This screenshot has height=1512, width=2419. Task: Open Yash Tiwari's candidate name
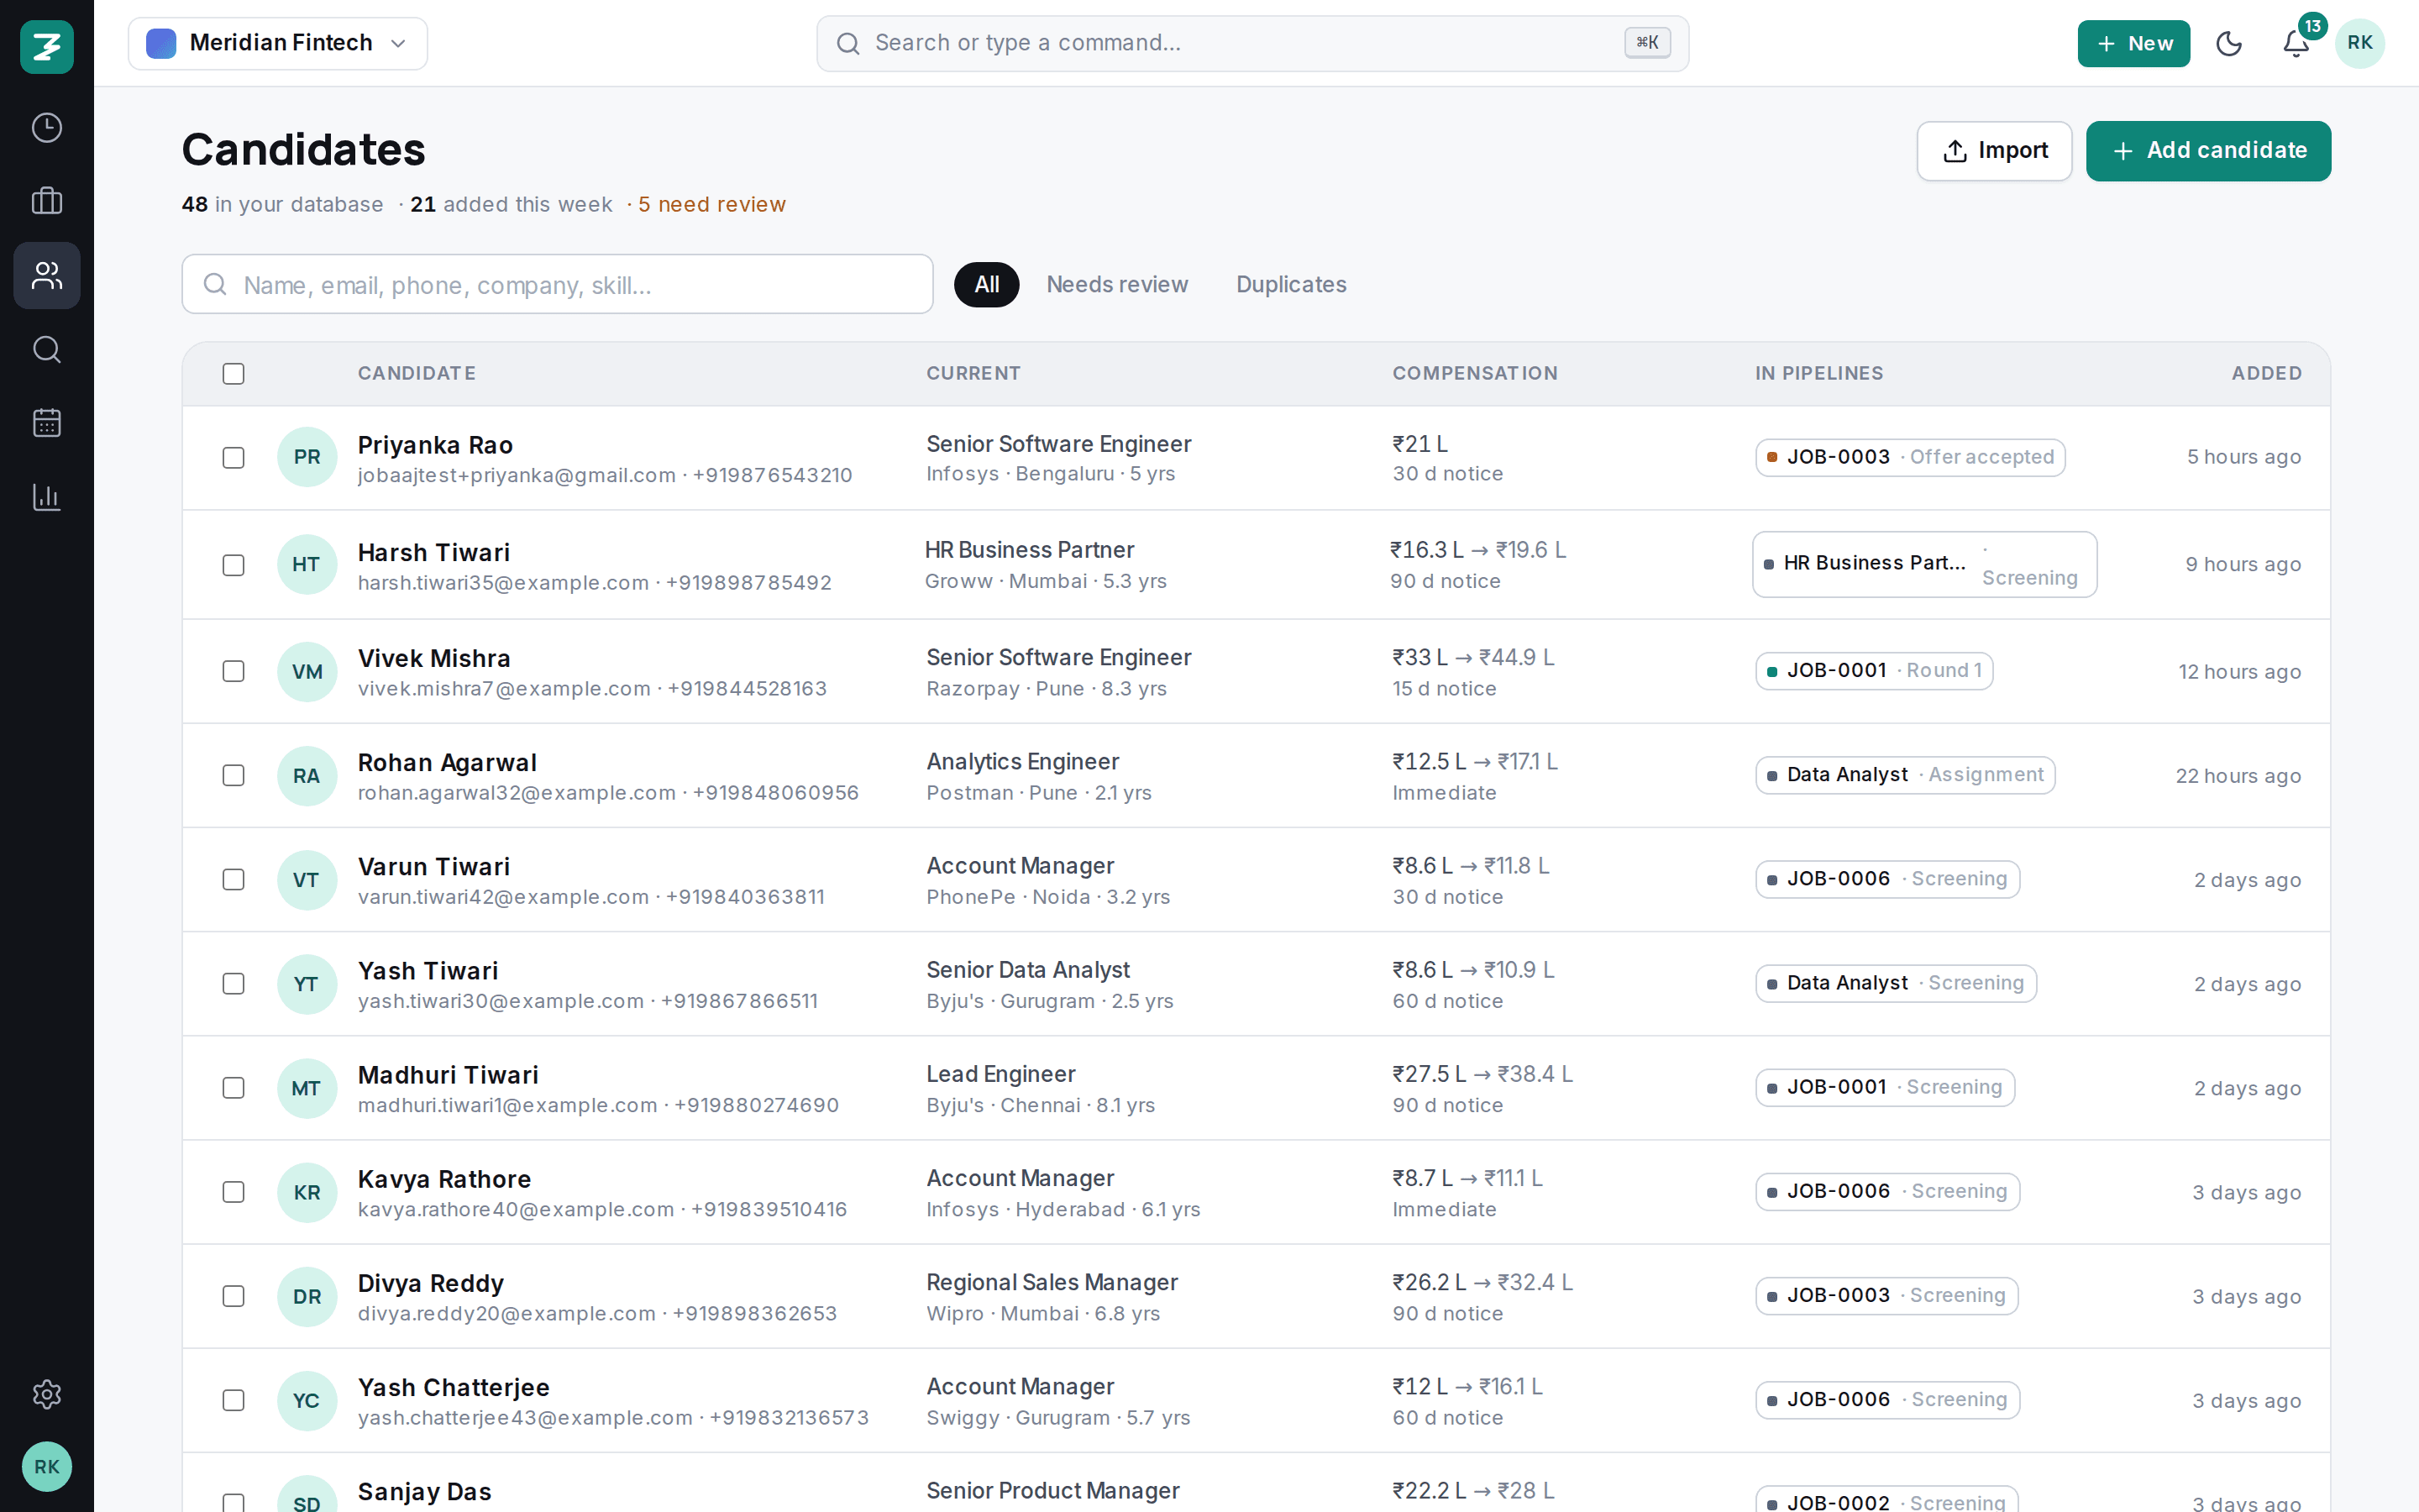pos(428,970)
